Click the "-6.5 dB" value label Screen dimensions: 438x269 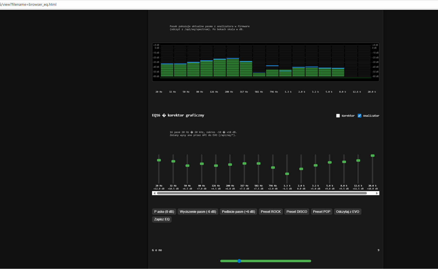click(x=287, y=189)
